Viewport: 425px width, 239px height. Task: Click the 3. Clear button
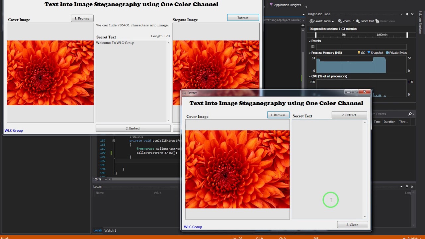point(352,225)
